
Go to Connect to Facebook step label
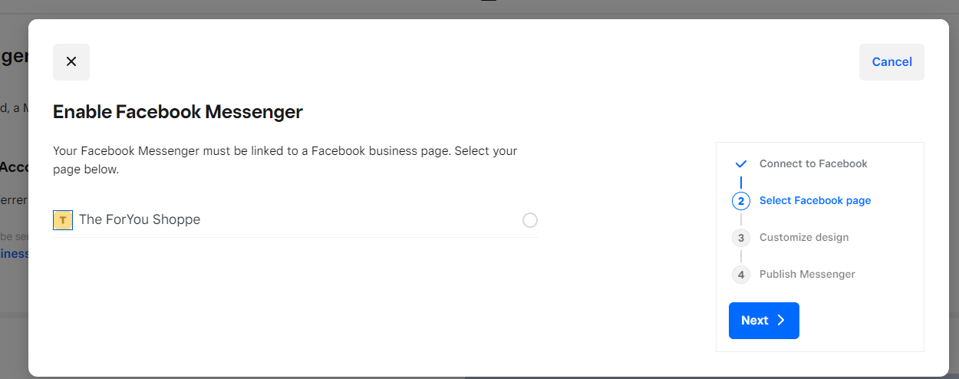[813, 164]
